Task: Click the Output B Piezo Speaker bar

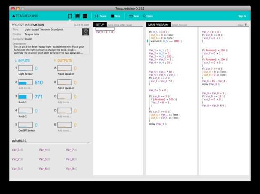Action: point(65,82)
